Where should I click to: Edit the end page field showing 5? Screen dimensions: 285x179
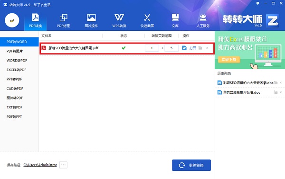[171, 48]
